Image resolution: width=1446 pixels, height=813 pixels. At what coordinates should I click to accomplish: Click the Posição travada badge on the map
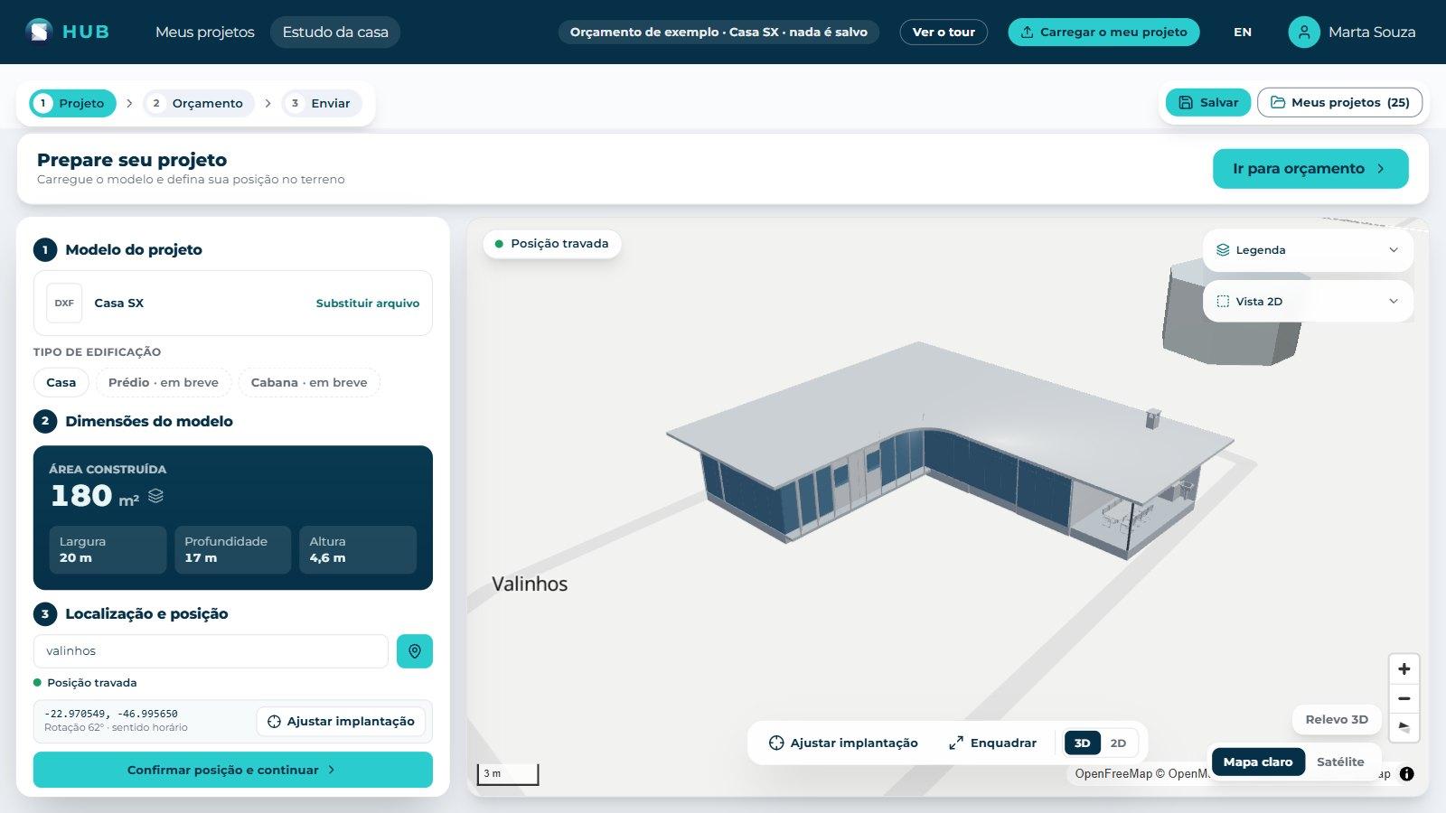click(x=552, y=244)
